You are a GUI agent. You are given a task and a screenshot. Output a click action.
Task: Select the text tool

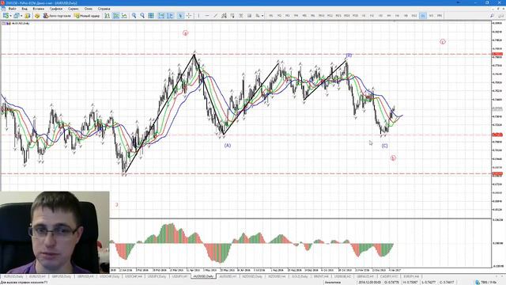240,16
